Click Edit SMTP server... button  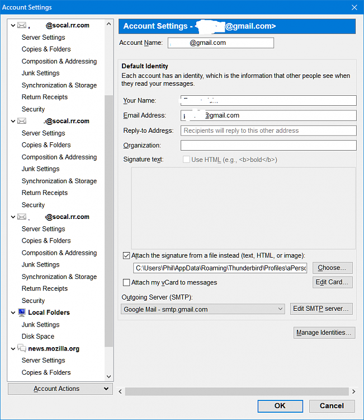[321, 309]
